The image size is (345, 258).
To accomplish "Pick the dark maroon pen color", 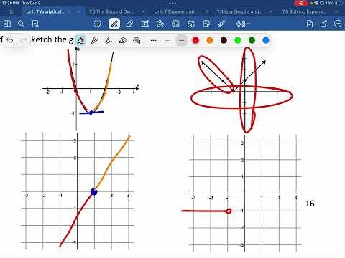I will tap(224, 40).
